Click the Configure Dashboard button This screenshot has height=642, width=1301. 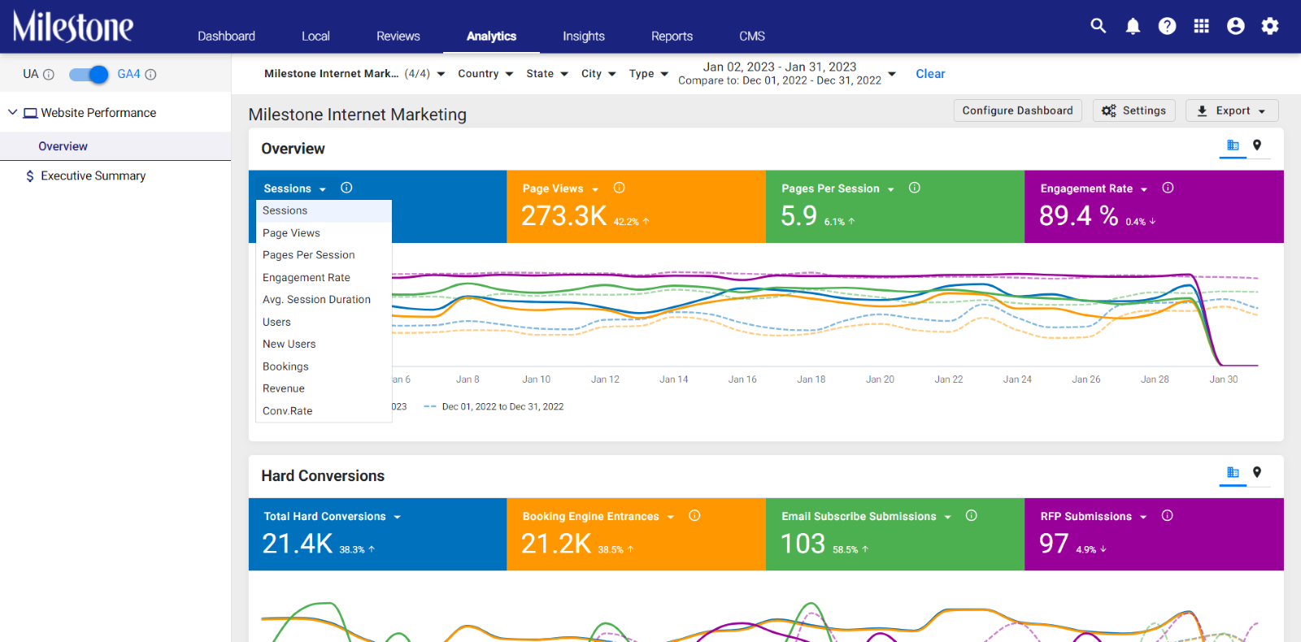coord(1017,111)
